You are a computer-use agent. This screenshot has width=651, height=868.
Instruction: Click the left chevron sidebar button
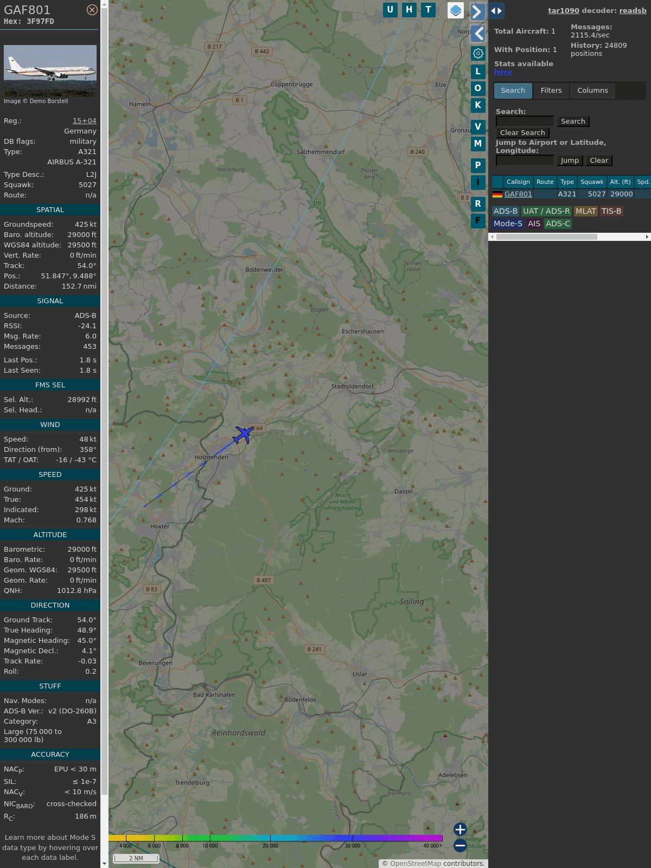click(x=477, y=34)
